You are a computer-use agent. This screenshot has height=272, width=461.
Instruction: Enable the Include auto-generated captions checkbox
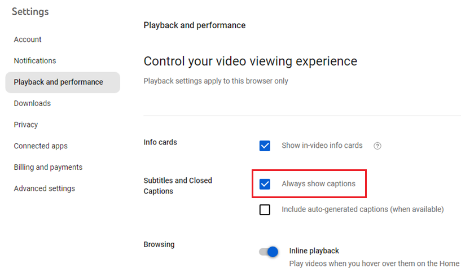(265, 209)
